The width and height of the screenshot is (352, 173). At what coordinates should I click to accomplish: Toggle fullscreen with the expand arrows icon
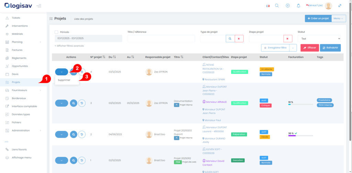coord(340,6)
